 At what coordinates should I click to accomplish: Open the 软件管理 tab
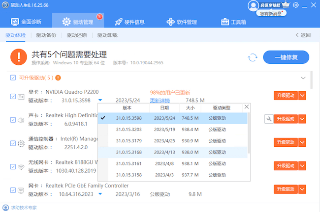tap(182, 22)
